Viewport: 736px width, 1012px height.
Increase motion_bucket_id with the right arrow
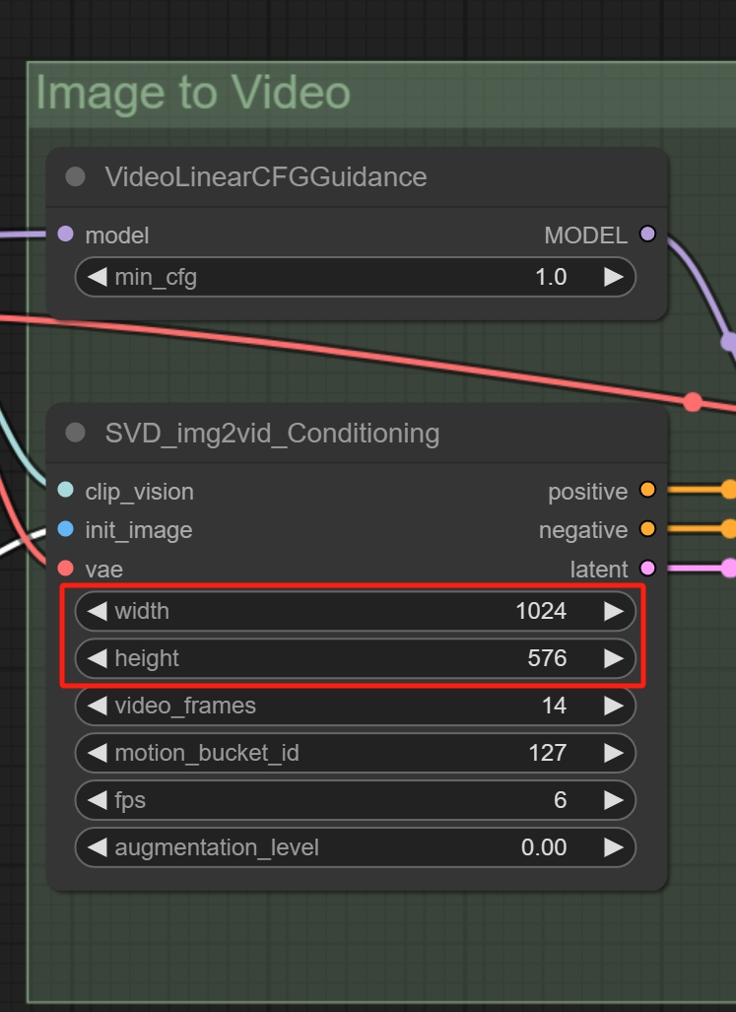click(614, 753)
